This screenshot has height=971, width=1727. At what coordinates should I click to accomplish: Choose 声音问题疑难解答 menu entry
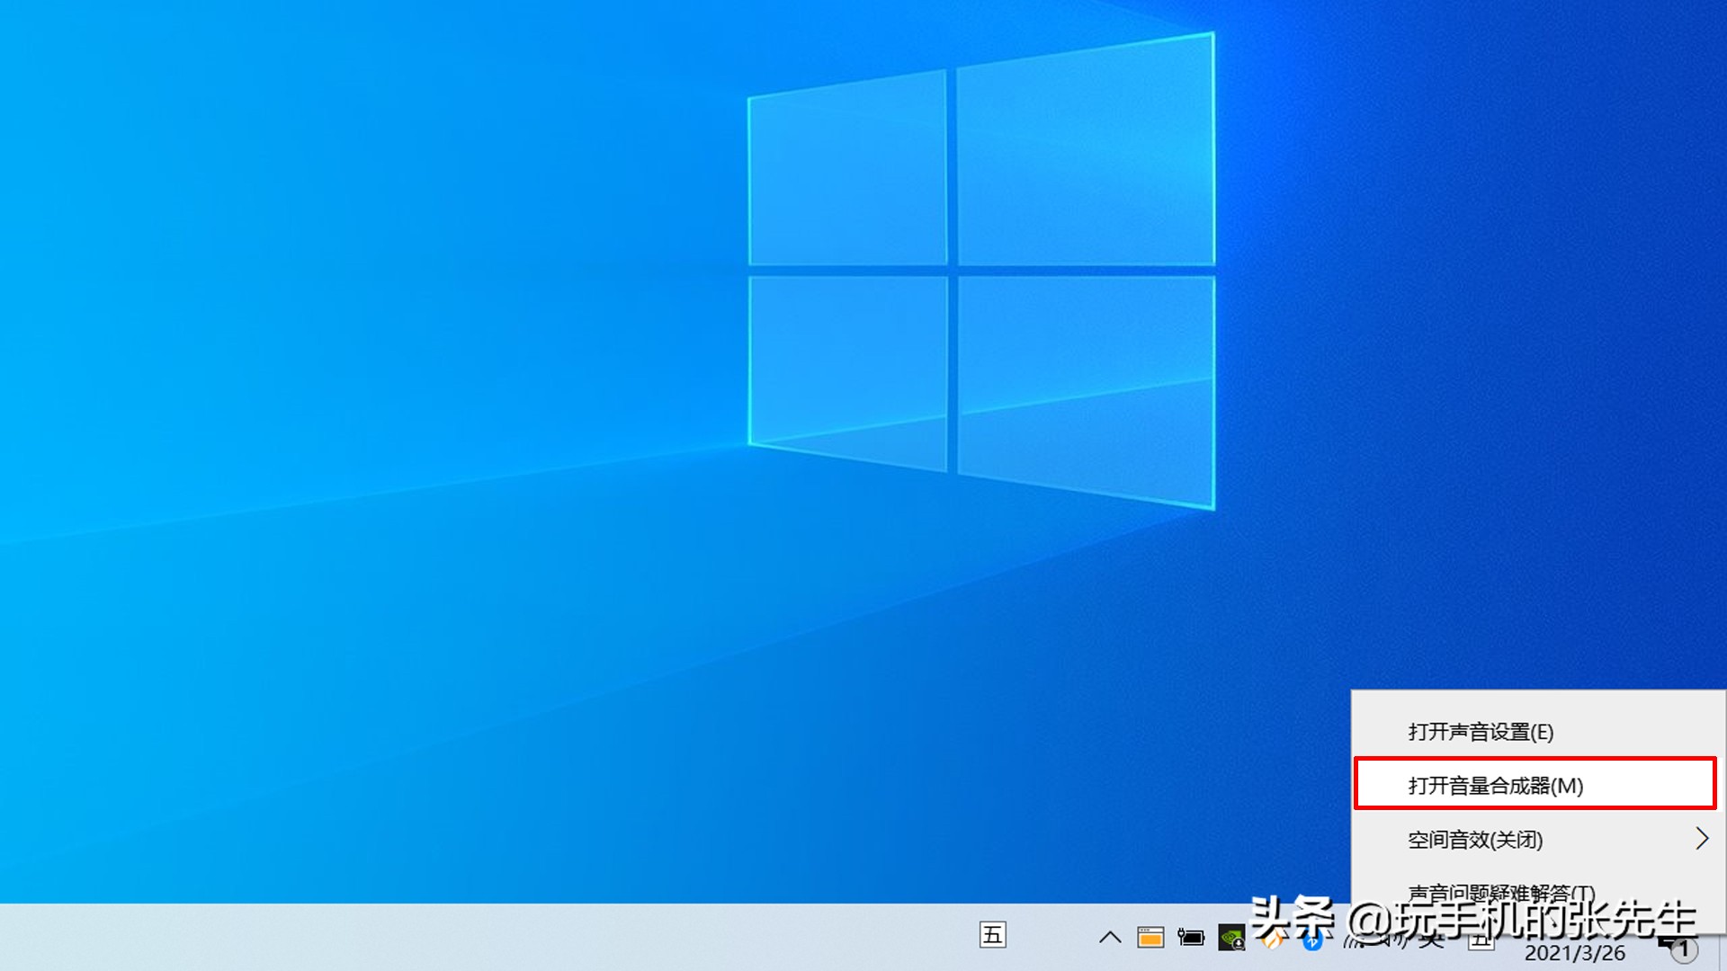[1500, 892]
